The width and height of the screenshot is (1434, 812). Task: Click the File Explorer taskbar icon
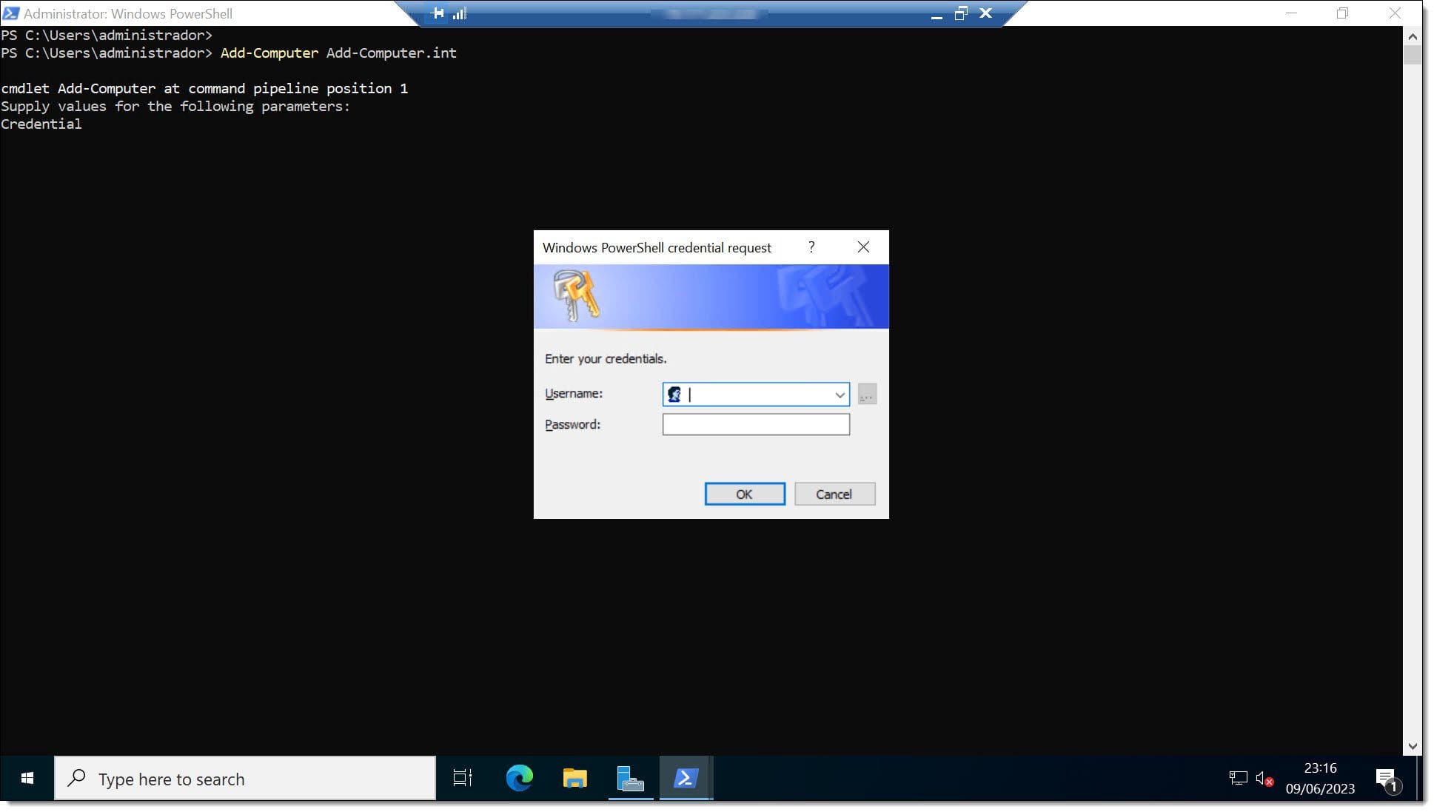click(x=574, y=779)
